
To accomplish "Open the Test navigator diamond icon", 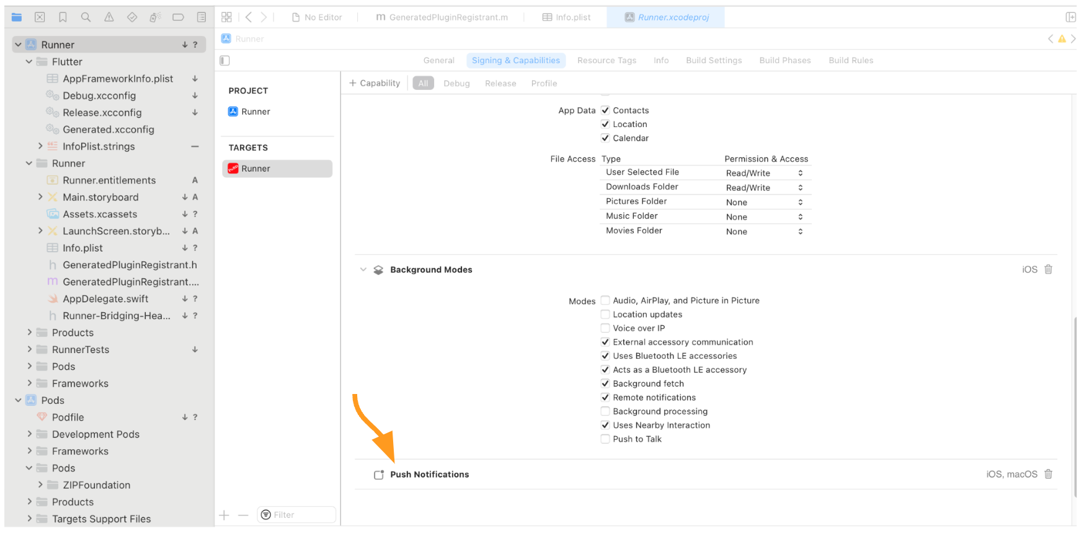I will tap(132, 17).
